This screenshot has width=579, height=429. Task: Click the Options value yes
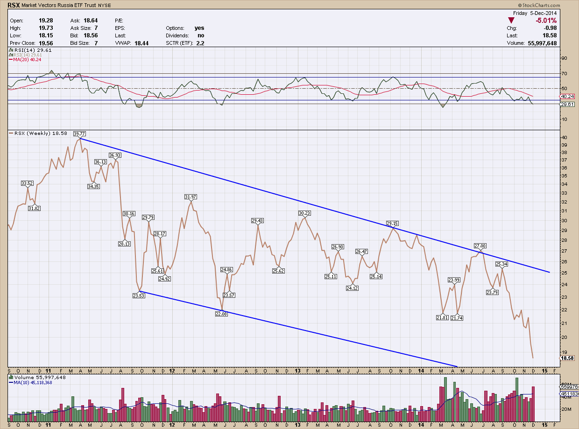click(x=199, y=28)
